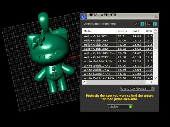Select the White Gold:10KX1 row
Image resolution: width=170 pixels, height=127 pixels.
[x=118, y=66]
